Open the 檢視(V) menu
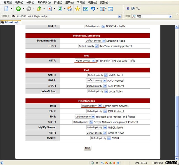 pos(30,3)
